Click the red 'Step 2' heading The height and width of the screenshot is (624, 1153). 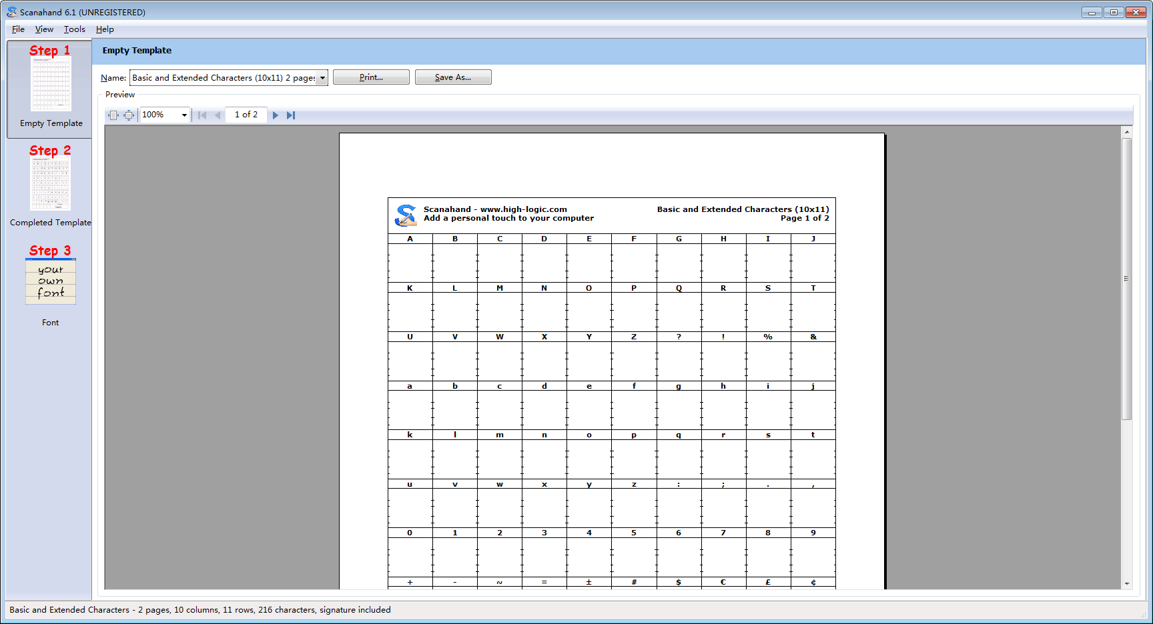click(50, 151)
